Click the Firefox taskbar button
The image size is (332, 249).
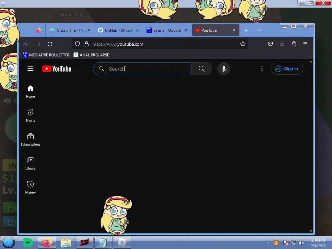[x=47, y=243]
